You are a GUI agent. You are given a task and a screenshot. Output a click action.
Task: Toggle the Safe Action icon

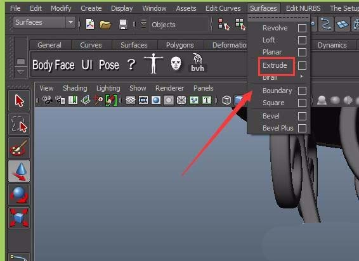click(194, 100)
